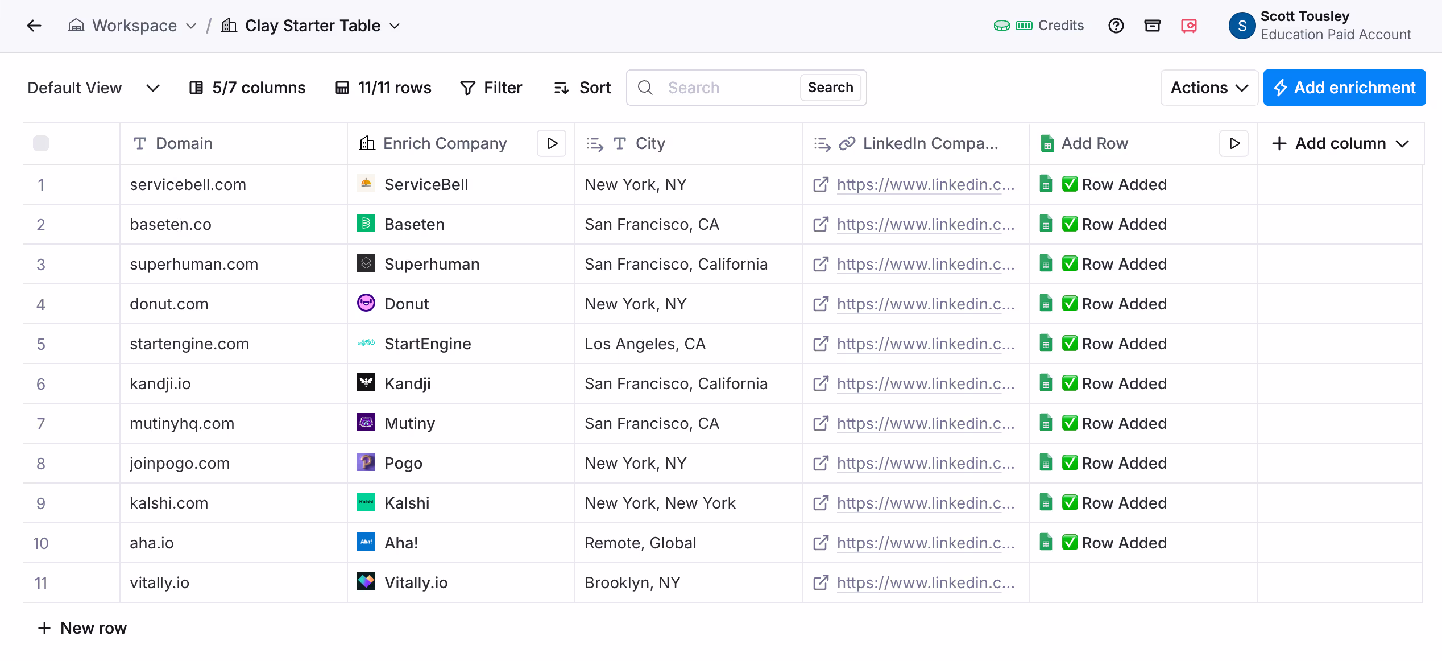
Task: Click the Add enrichment button
Action: click(x=1344, y=88)
